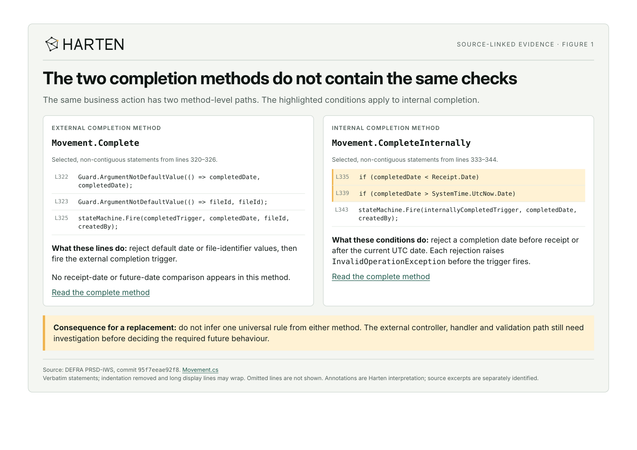Screen dimensions: 637x450
Task: Click the 'completedDate > SystemTime.UtcNow.Date' condition
Action: [437, 194]
